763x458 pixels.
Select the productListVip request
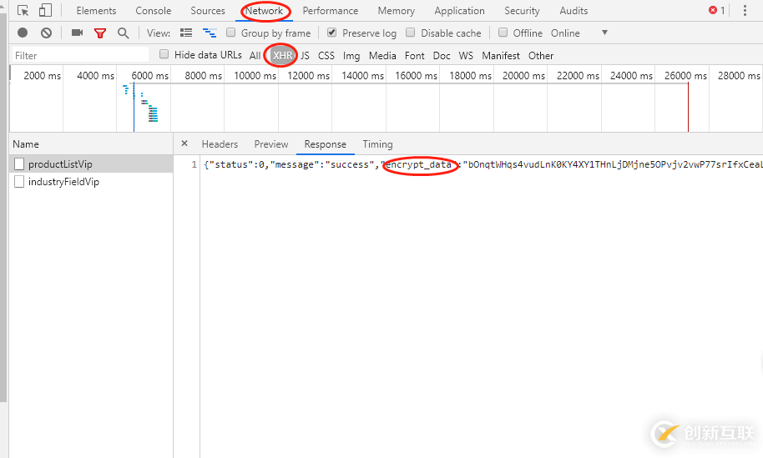point(91,164)
